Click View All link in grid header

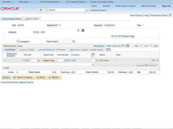click(116, 46)
